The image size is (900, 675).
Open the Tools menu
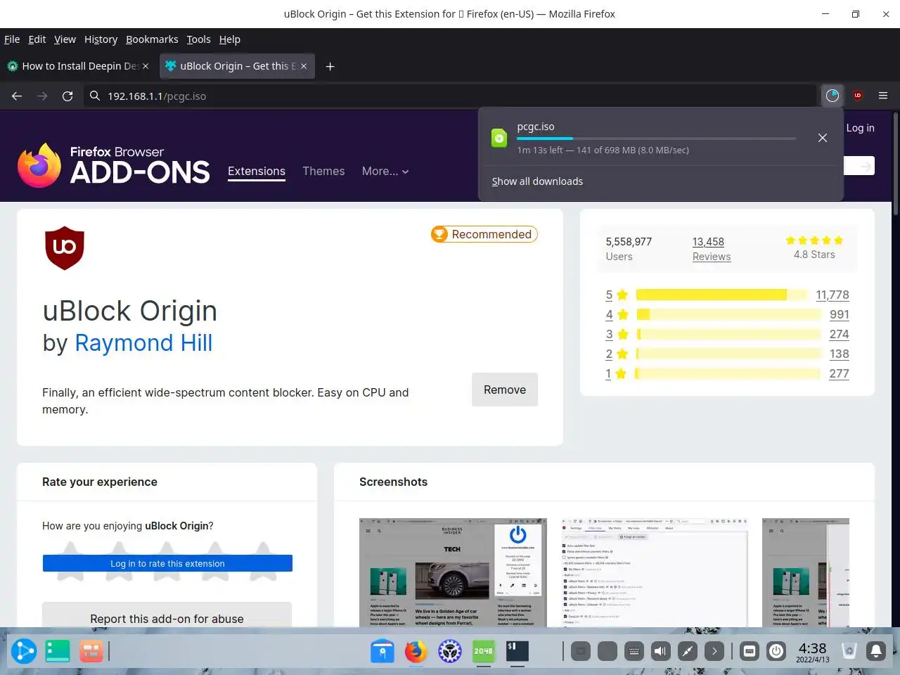pos(198,39)
